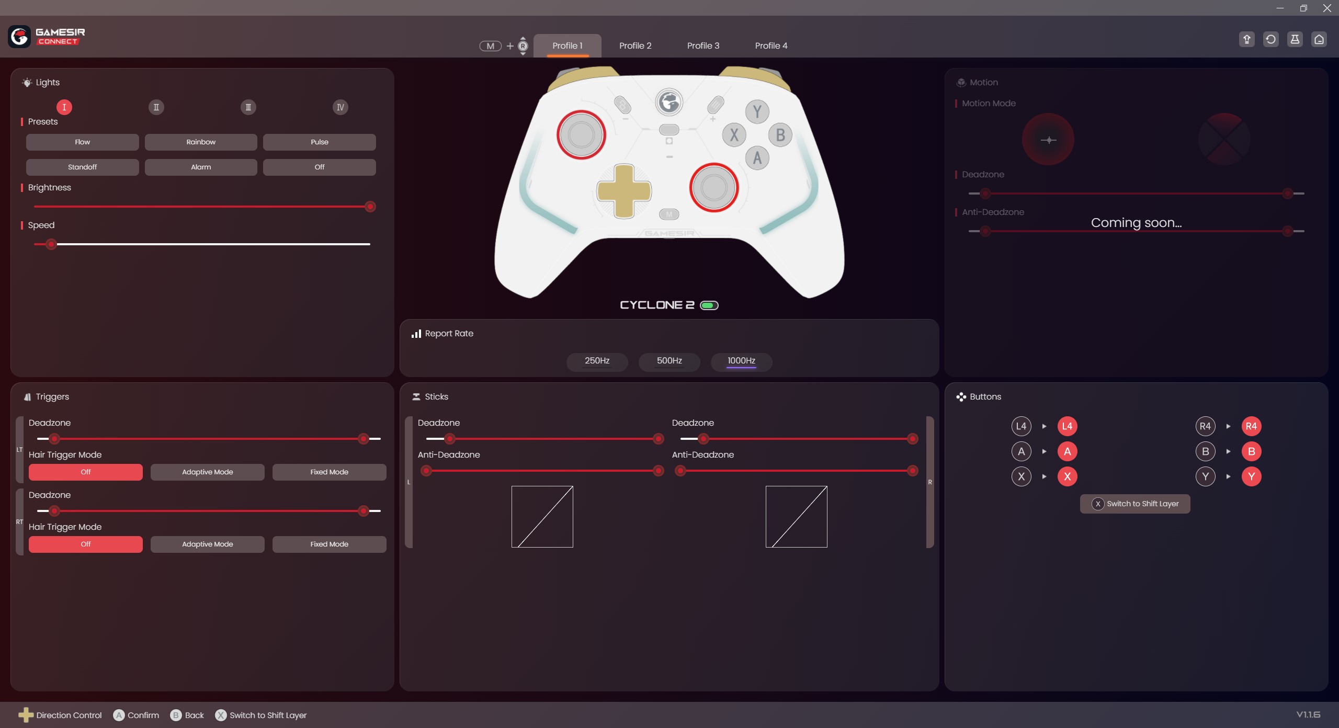Click the Direction Control D-pad icon in footer
The width and height of the screenshot is (1339, 728).
[26, 715]
